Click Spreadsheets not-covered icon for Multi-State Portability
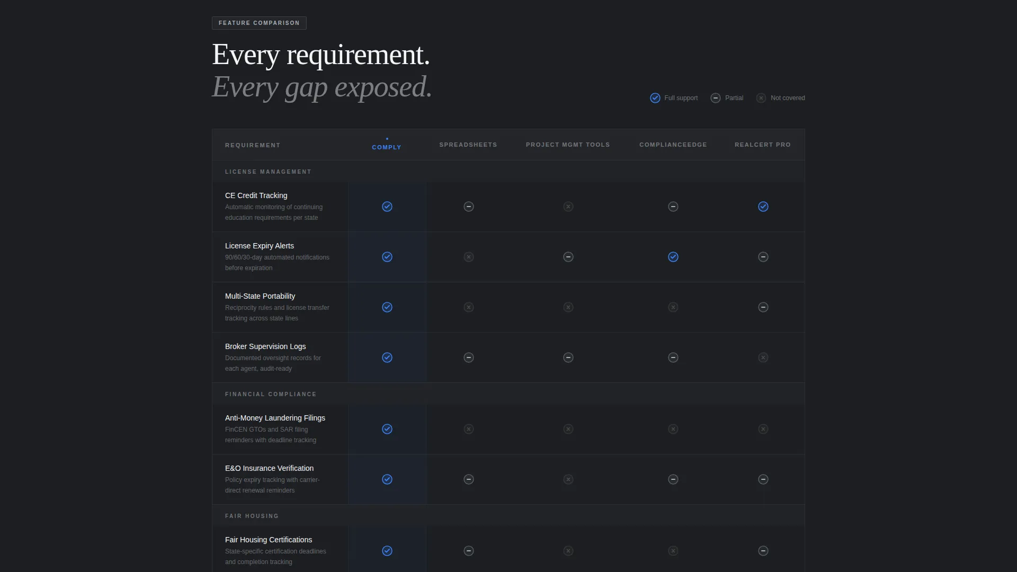Viewport: 1017px width, 572px height. [469, 307]
